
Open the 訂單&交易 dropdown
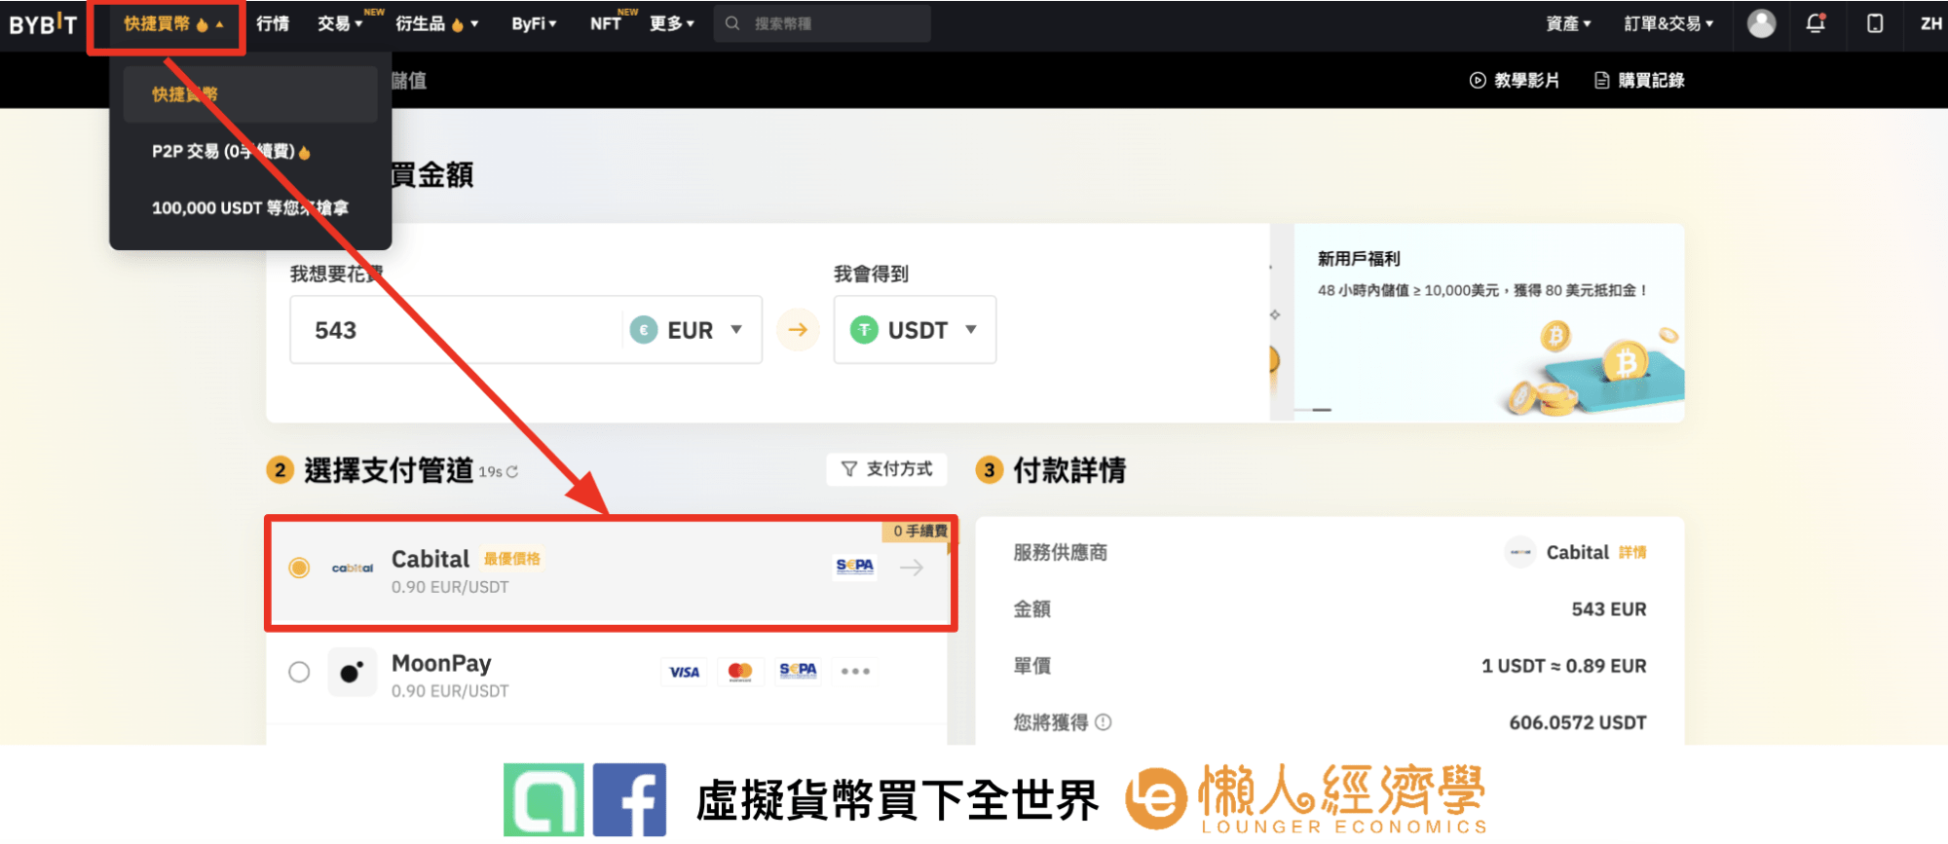pos(1668,24)
